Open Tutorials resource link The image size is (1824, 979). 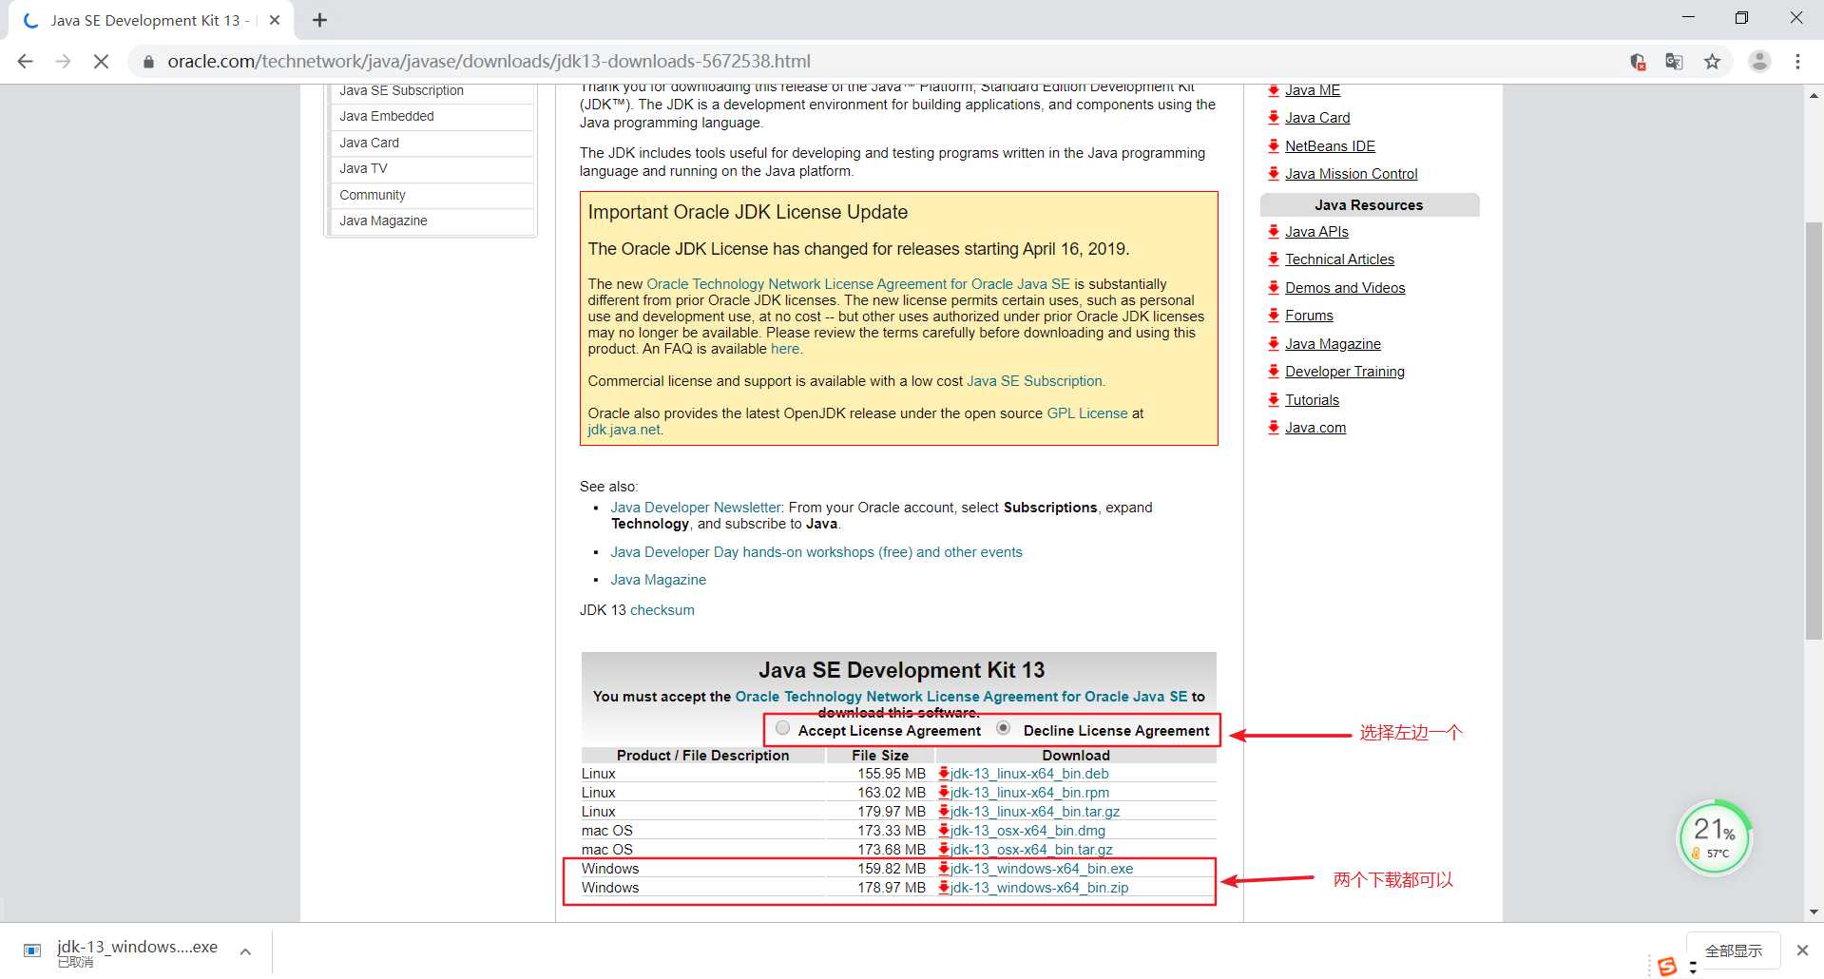click(x=1312, y=400)
